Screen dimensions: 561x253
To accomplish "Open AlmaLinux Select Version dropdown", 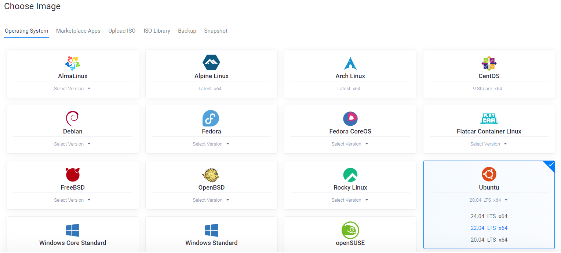I will pyautogui.click(x=72, y=89).
